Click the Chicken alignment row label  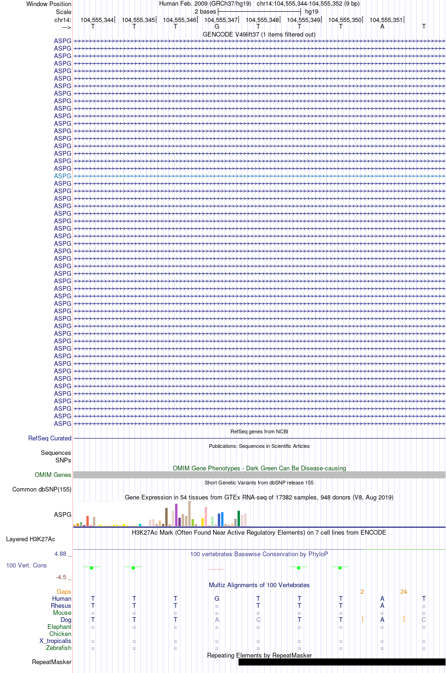[60, 634]
